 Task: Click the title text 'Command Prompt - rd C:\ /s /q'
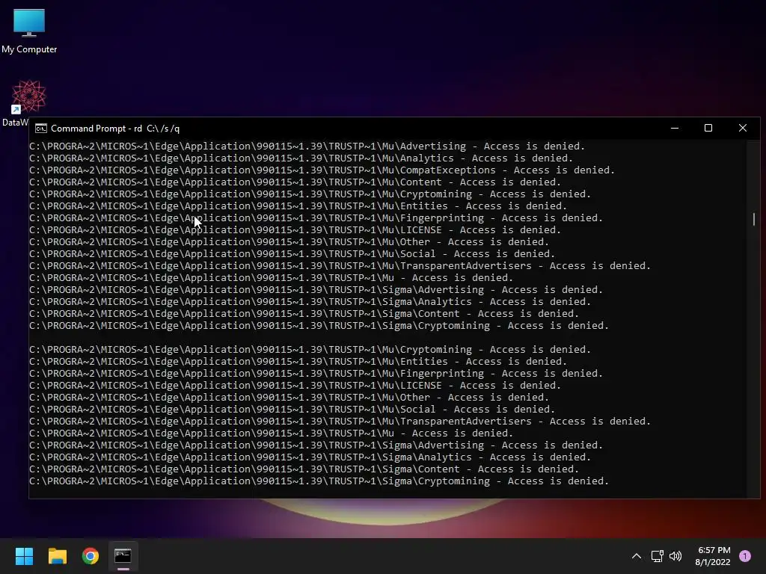click(x=115, y=129)
